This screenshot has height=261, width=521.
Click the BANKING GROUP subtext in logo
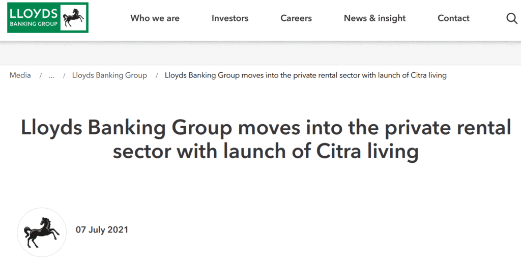34,24
